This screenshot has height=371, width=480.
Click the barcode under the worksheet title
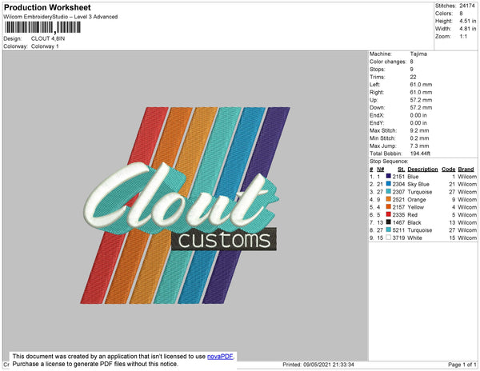[x=42, y=27]
